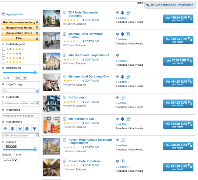Click the Entfernung distance slider handle
This screenshot has height=180, width=198.
(x=35, y=72)
